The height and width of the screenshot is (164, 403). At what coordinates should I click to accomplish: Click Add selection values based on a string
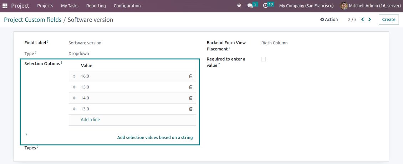point(155,138)
